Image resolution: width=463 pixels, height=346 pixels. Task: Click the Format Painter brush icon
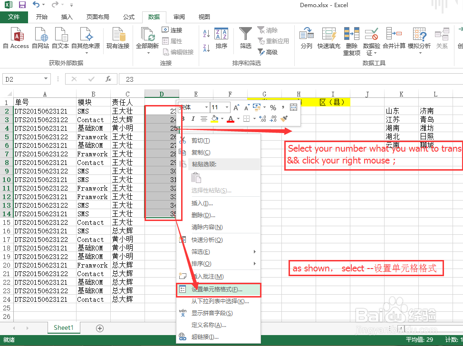[x=284, y=119]
